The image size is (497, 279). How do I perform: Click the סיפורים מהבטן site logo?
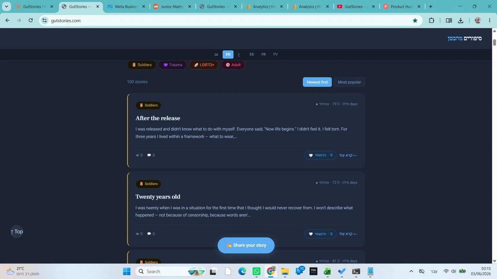click(465, 38)
